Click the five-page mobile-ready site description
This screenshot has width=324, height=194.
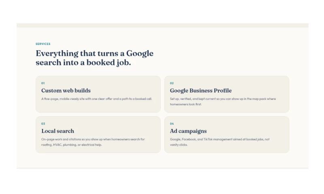click(96, 99)
